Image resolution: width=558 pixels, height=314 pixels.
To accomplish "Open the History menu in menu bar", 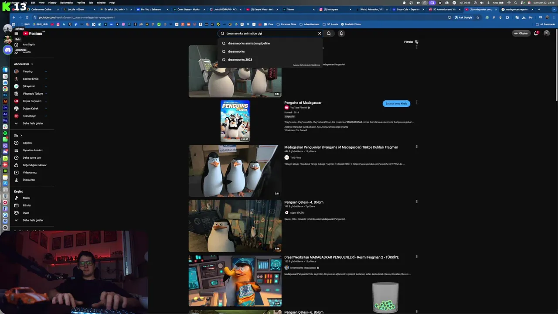I will 52,3.
